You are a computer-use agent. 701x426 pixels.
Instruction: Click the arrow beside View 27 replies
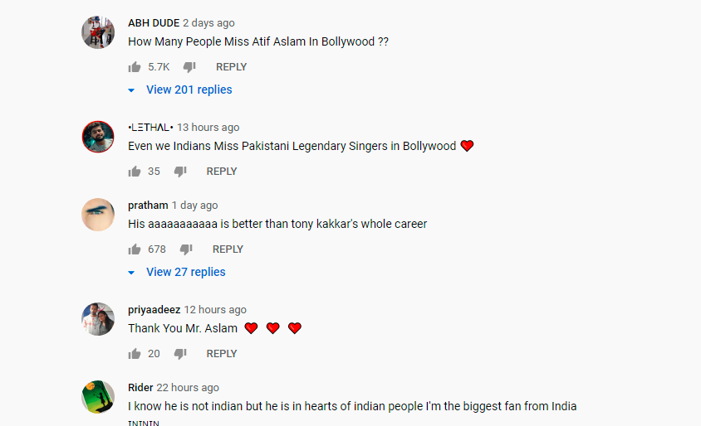[x=131, y=273]
